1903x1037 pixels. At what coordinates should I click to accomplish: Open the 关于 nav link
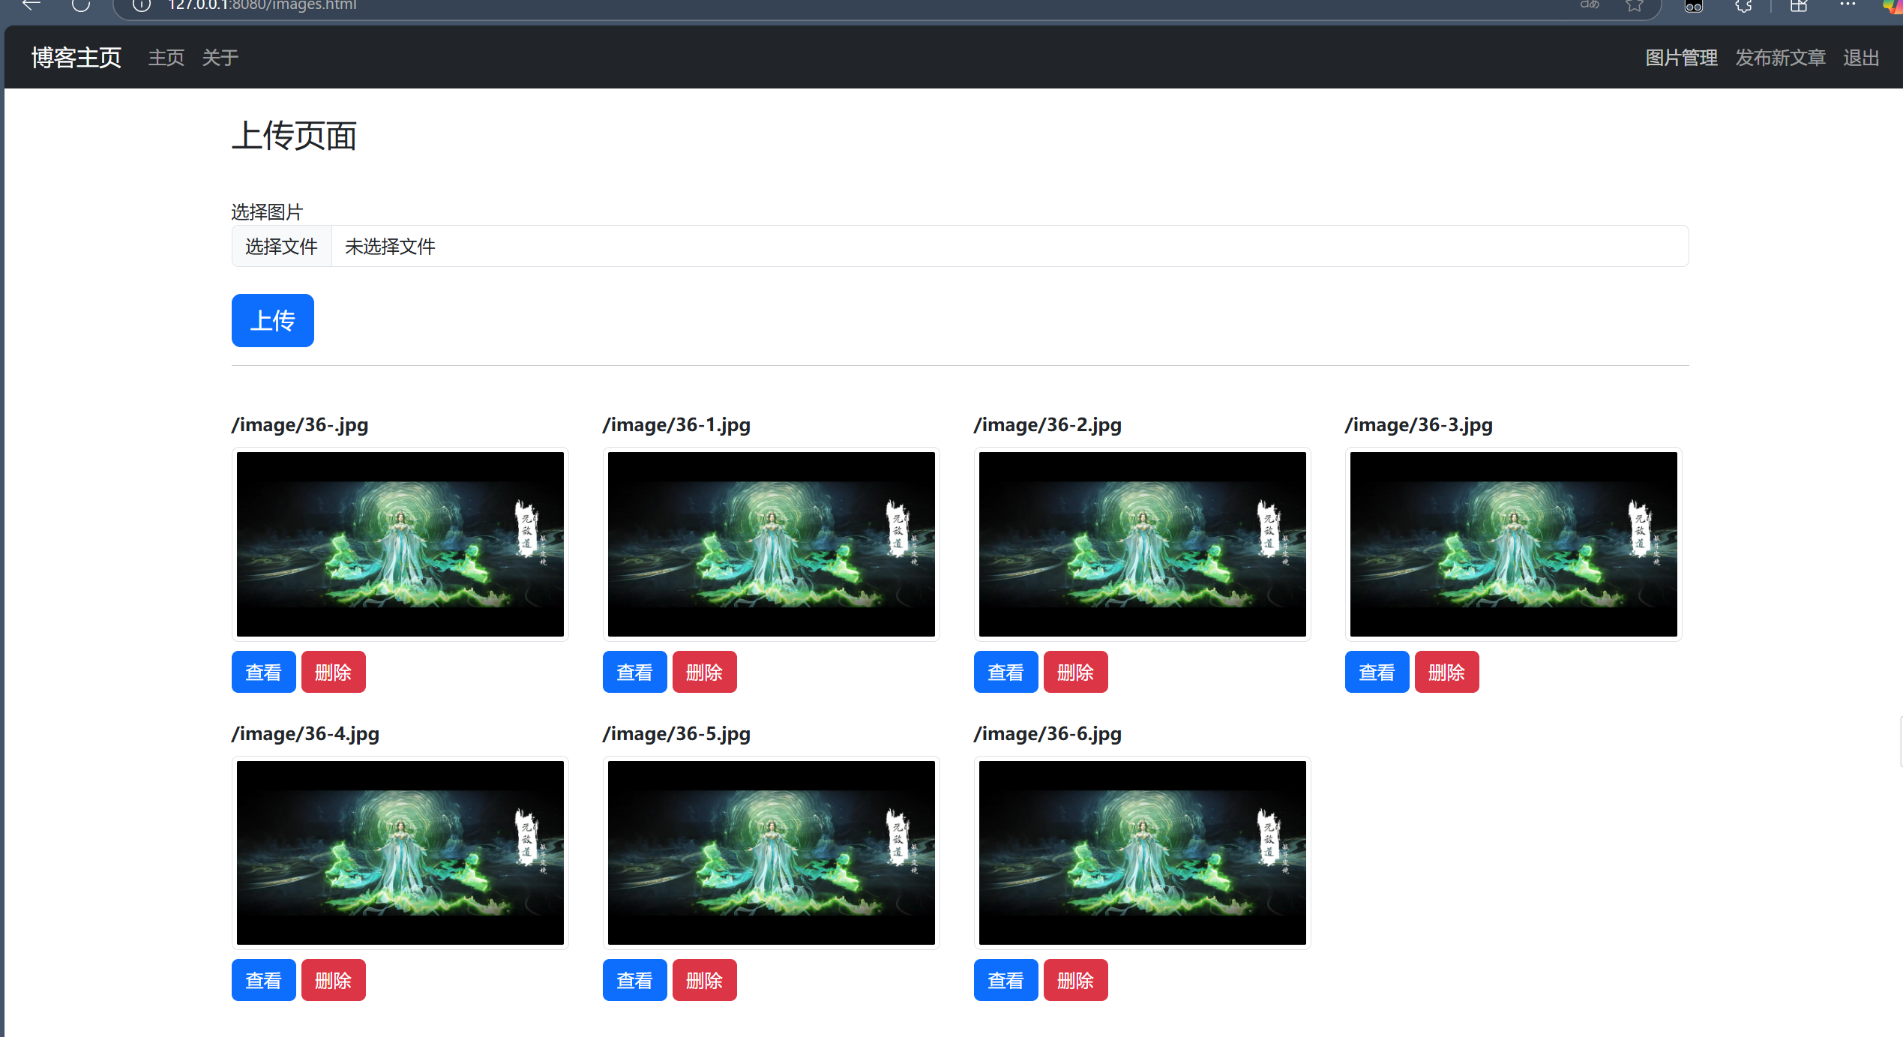click(220, 58)
